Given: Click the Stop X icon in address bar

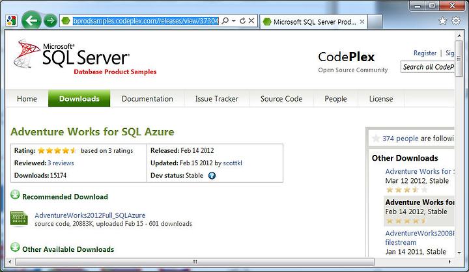Looking at the screenshot, I should (x=251, y=21).
